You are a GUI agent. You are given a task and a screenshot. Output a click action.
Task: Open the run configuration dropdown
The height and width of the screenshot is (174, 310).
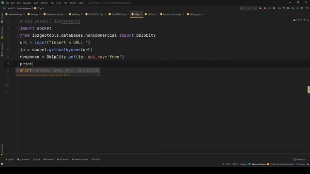(x=248, y=8)
